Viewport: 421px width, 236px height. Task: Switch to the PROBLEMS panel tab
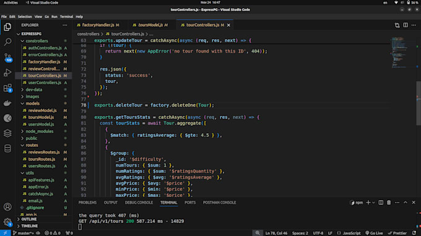tap(87, 203)
